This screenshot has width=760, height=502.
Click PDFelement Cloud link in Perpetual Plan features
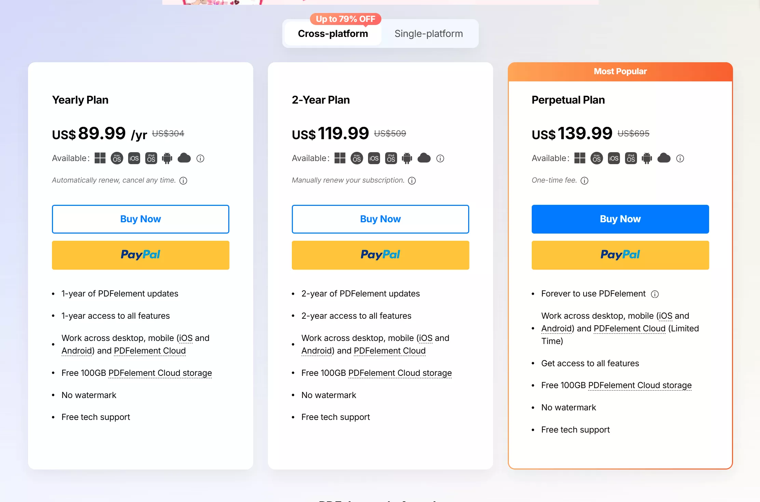[x=629, y=328]
